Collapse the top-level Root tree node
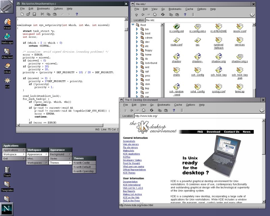The width and height of the screenshot is (270, 216). tap(133, 25)
